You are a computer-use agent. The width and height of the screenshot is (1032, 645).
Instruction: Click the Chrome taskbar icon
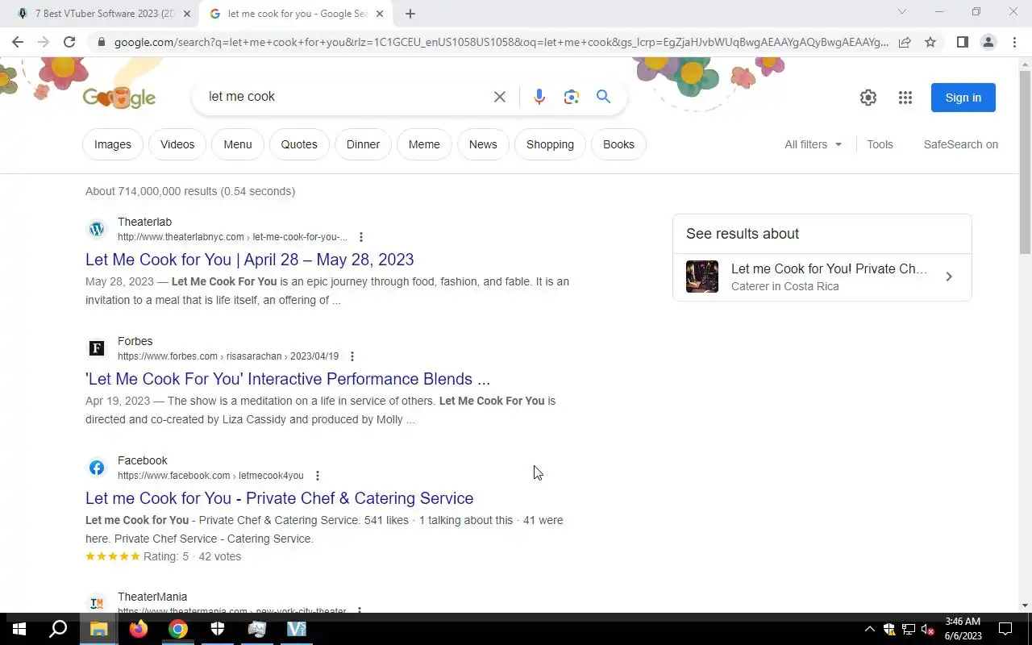coord(178,629)
